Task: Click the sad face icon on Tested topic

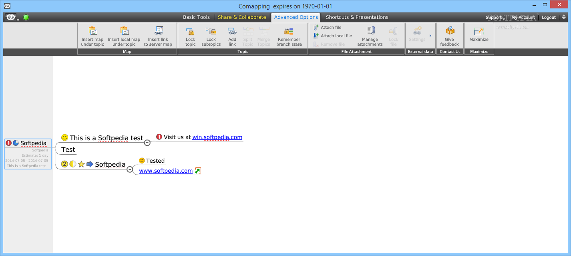Action: pos(142,161)
